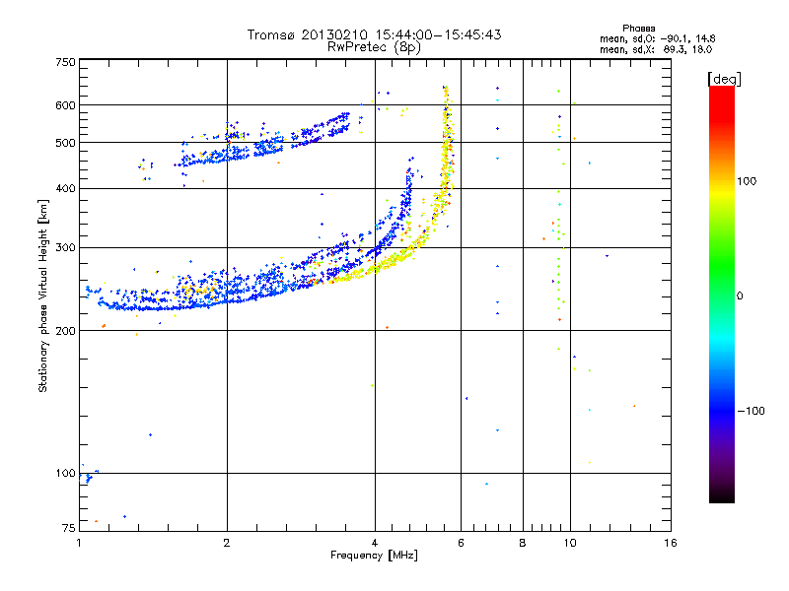Click the y-axis tick label "200"
The image size is (789, 591).
(65, 331)
